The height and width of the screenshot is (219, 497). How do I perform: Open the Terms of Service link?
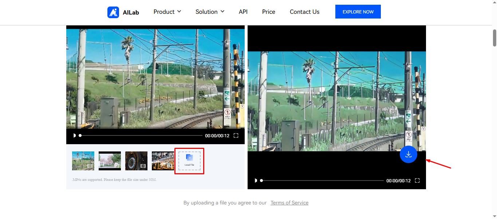pos(289,203)
